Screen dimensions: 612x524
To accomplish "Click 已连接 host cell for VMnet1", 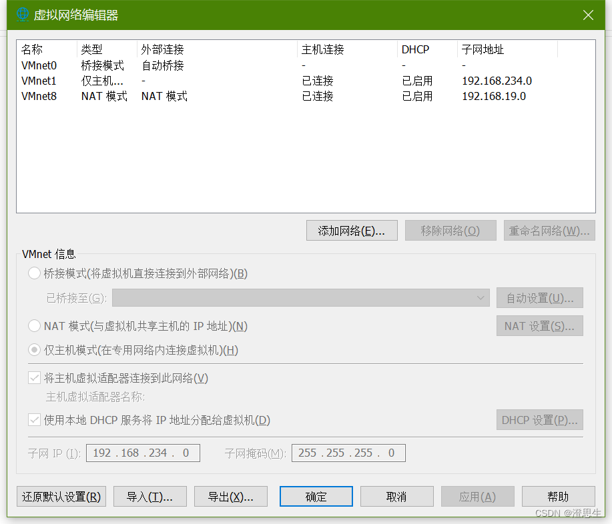I will click(x=317, y=81).
